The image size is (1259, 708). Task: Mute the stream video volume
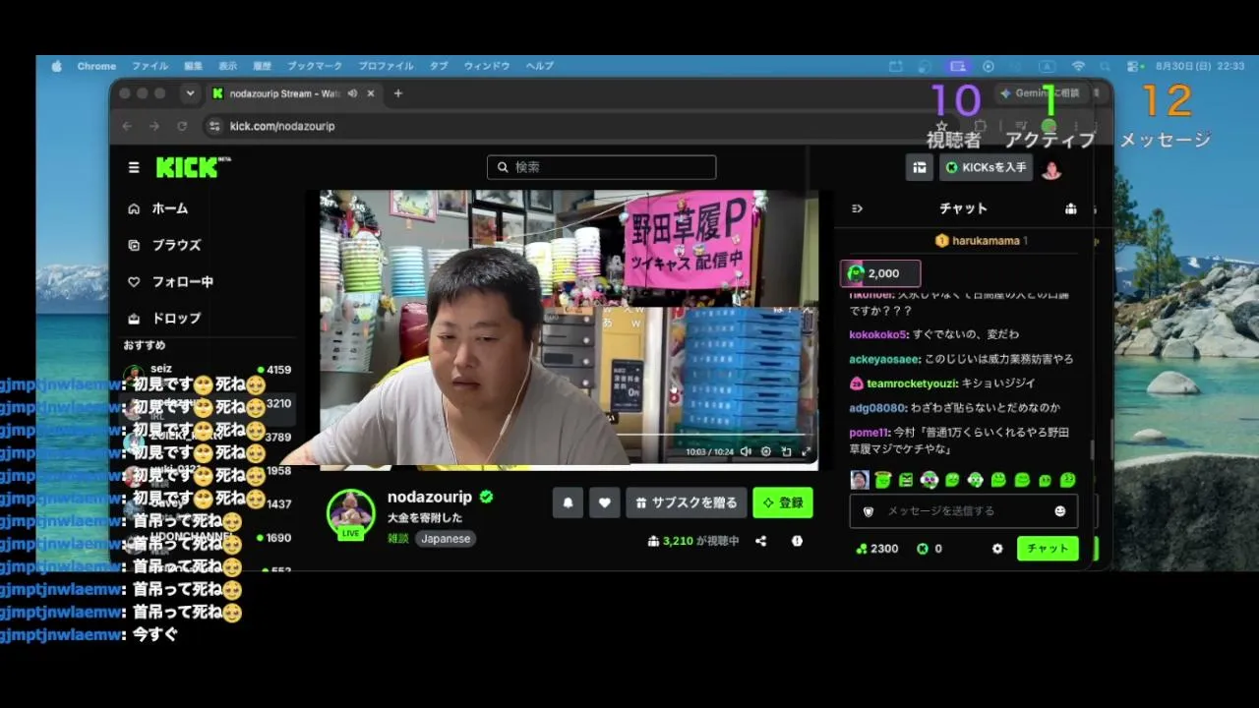click(x=745, y=452)
